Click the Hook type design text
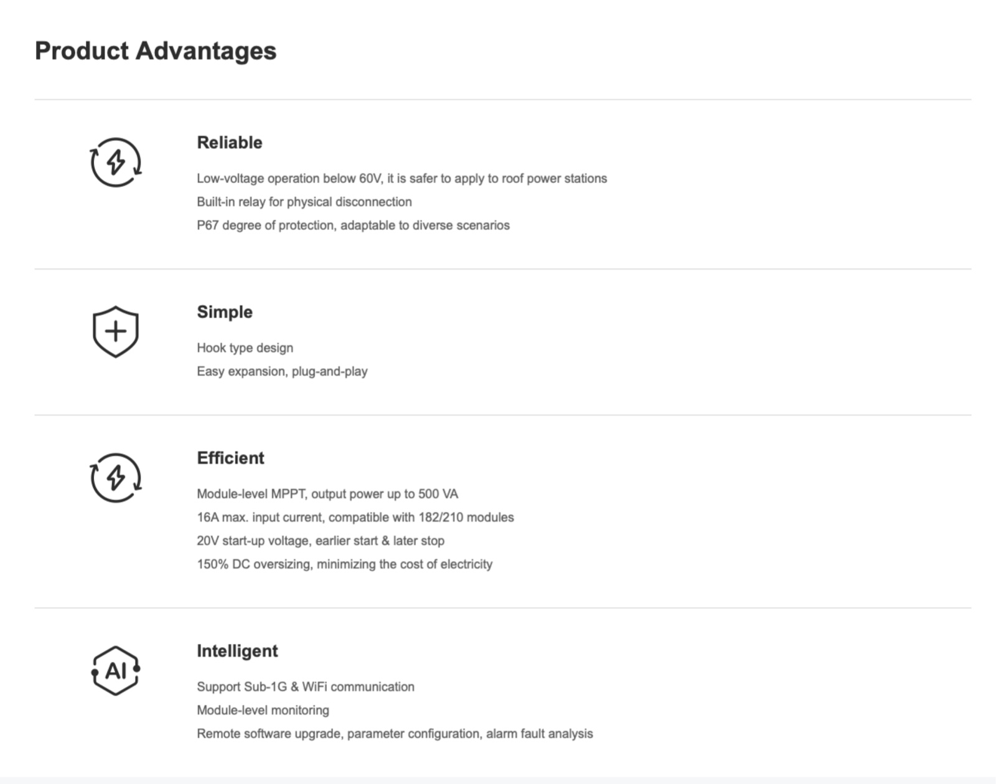Image resolution: width=996 pixels, height=784 pixels. [x=245, y=348]
